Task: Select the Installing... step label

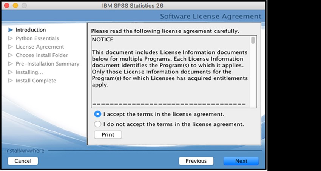Action: coord(29,72)
